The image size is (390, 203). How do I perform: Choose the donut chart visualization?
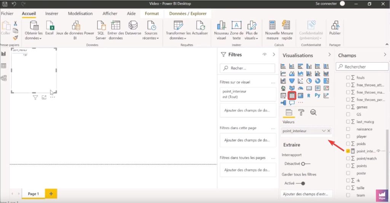(317, 81)
